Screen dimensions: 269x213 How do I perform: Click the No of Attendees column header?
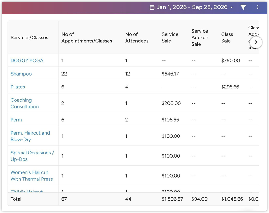(x=137, y=38)
